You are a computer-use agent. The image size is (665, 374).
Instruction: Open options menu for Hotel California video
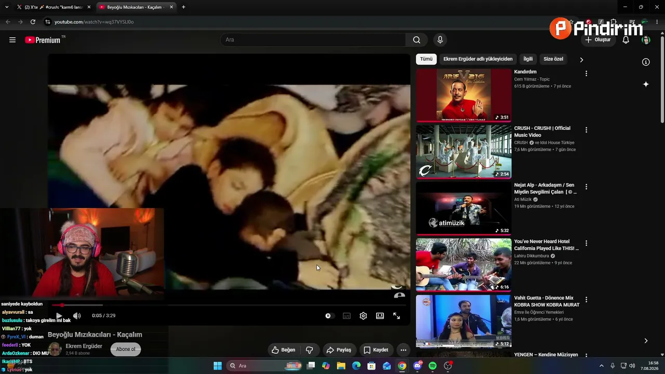click(x=586, y=243)
